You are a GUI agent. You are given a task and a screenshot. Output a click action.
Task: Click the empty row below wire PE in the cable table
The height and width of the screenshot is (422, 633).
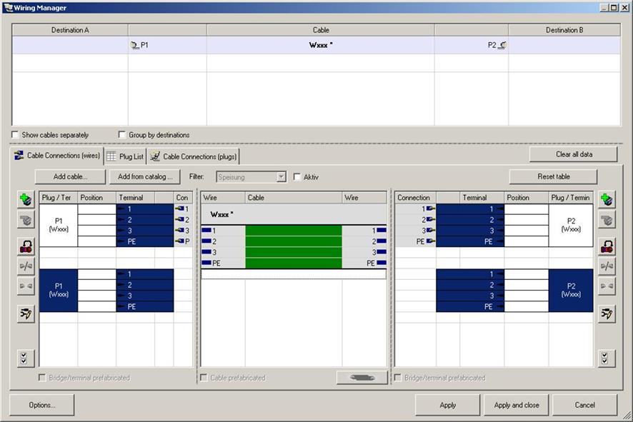pyautogui.click(x=294, y=274)
